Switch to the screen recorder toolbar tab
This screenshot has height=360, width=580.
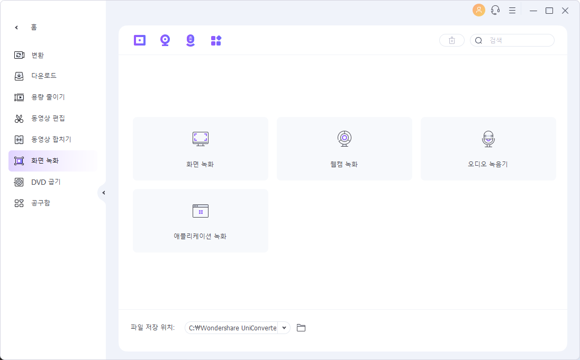pyautogui.click(x=140, y=40)
